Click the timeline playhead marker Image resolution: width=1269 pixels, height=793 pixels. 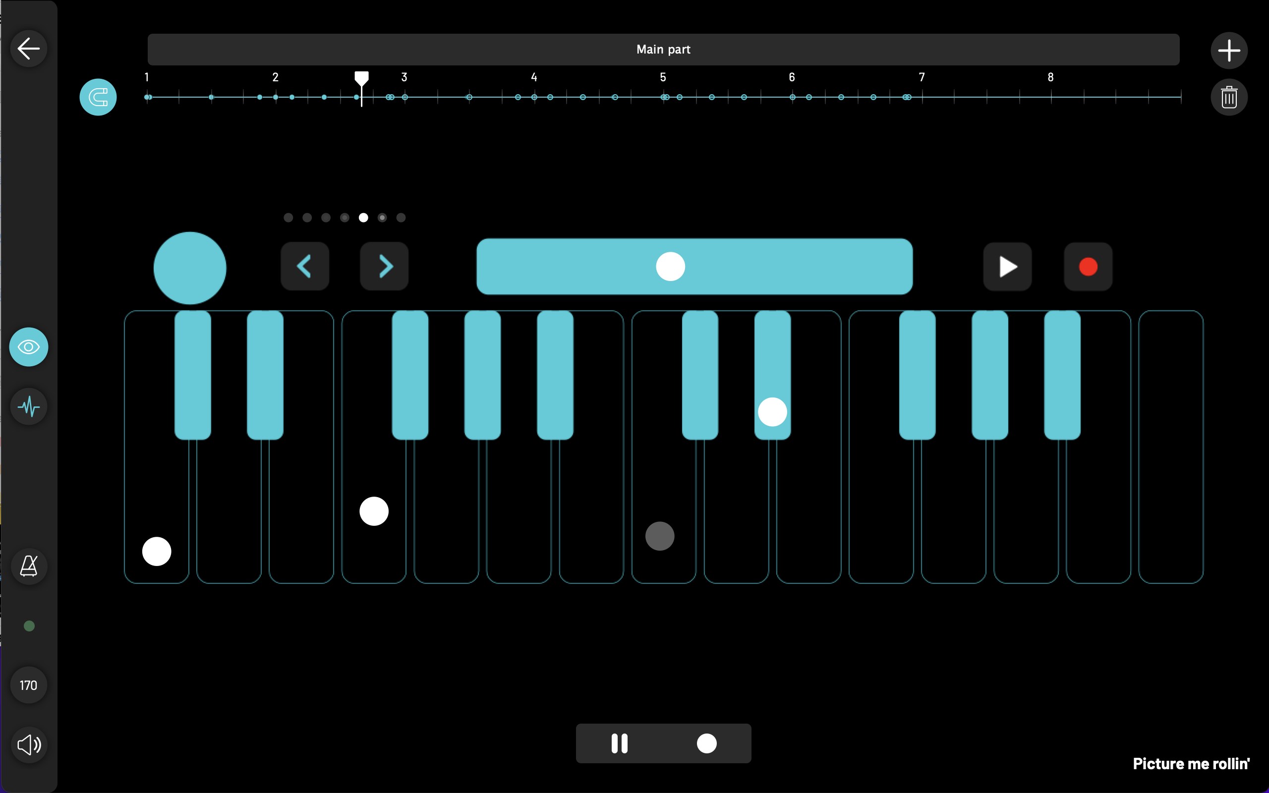point(361,79)
